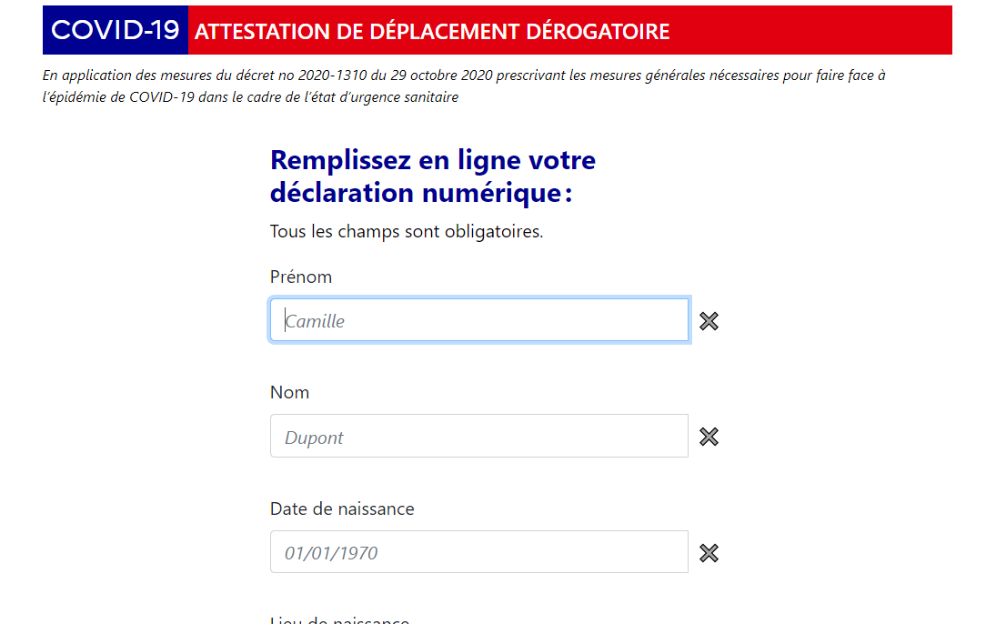
Task: Click the 'Tous les champs sont obligatoires' notice
Action: 407,231
